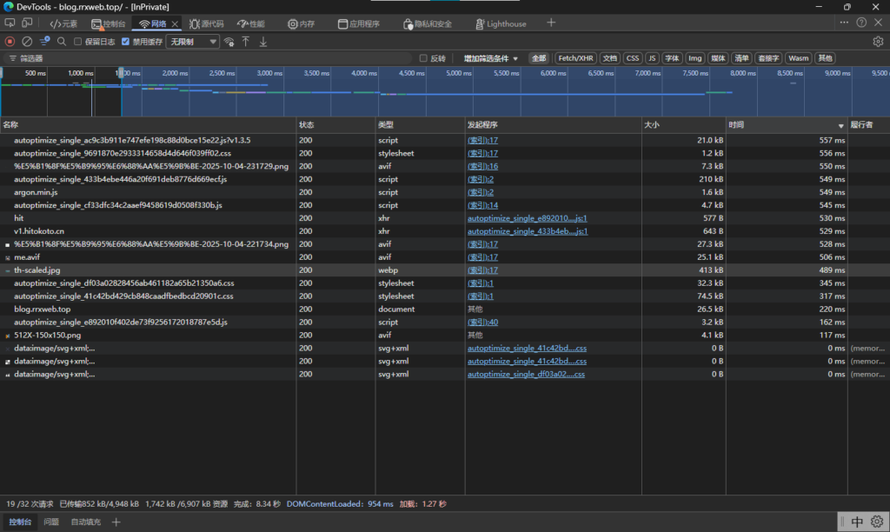Enable the 保留日志 checkbox
The image size is (890, 532).
click(78, 41)
